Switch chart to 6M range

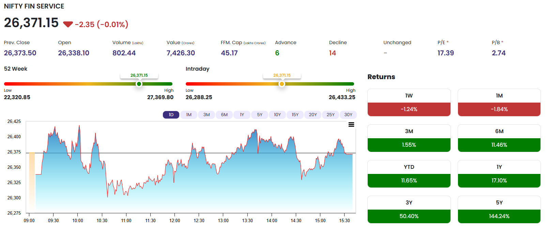click(224, 115)
